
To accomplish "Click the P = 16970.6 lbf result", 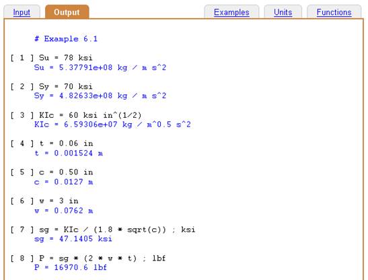I will tap(71, 267).
